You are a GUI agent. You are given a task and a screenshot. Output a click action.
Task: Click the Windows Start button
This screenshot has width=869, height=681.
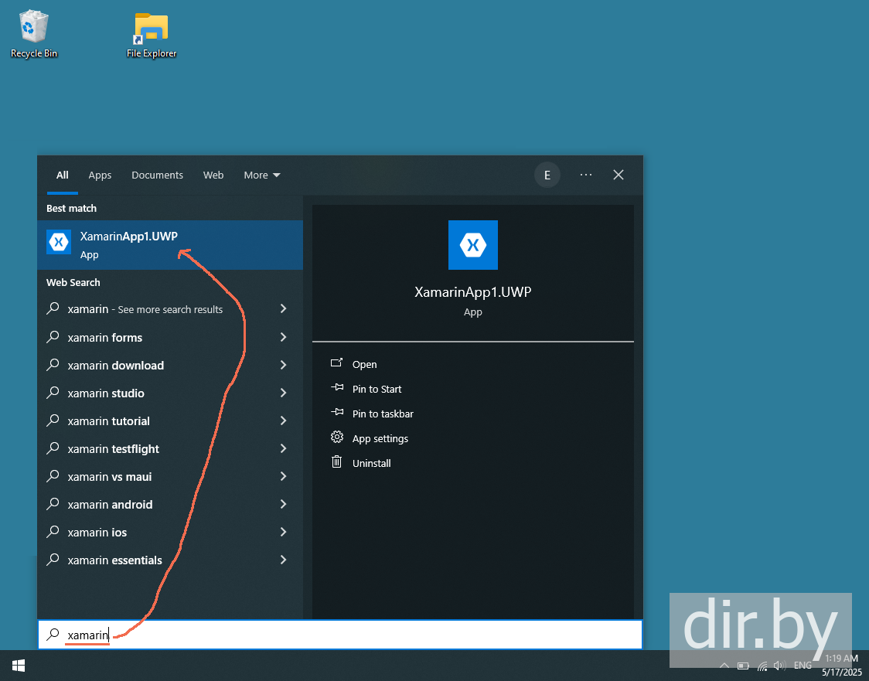[19, 666]
